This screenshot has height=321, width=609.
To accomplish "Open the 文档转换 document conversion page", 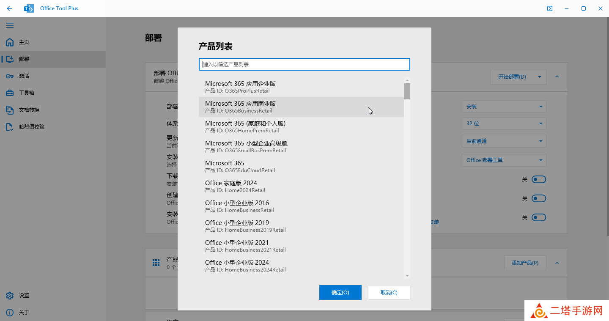I will [x=53, y=110].
